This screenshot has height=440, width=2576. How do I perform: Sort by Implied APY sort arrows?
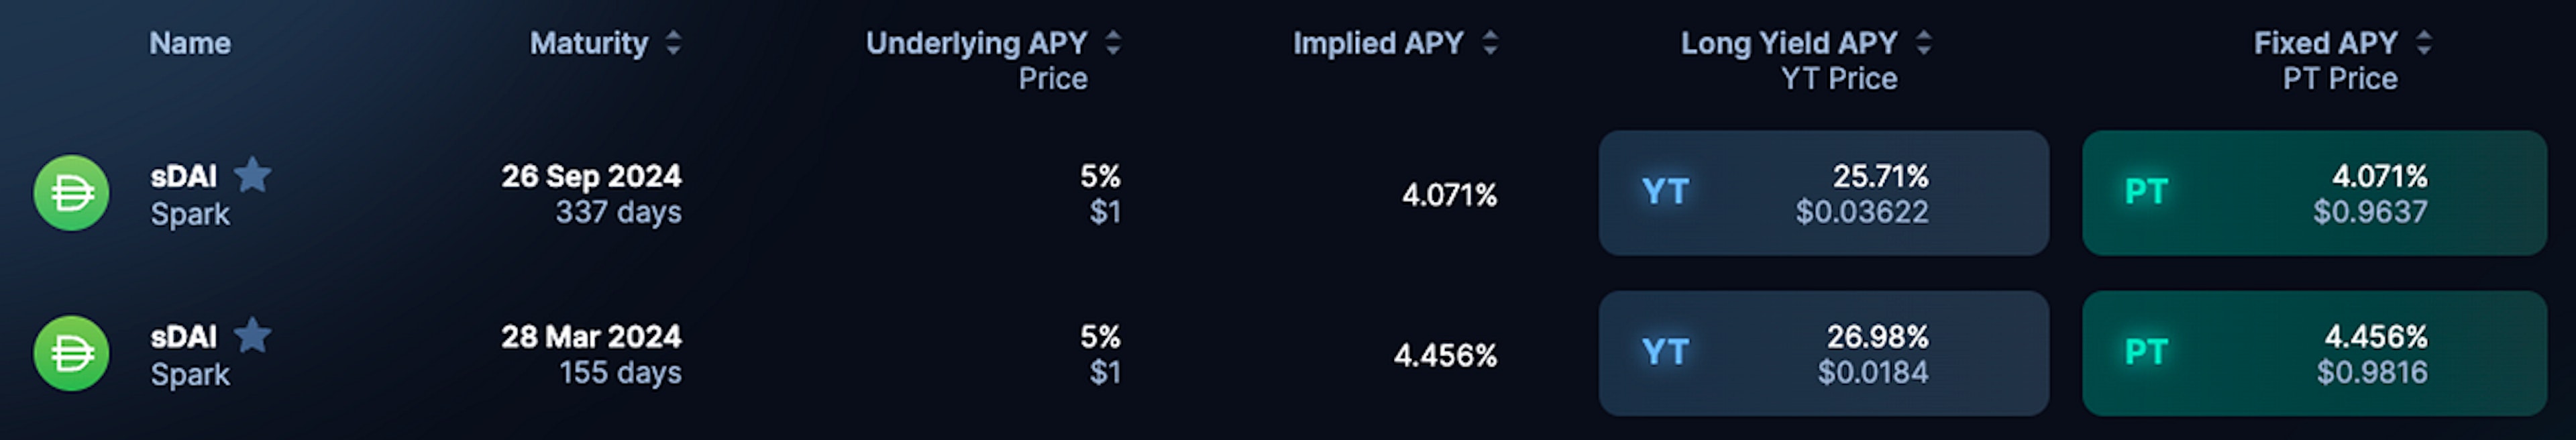point(1490,43)
